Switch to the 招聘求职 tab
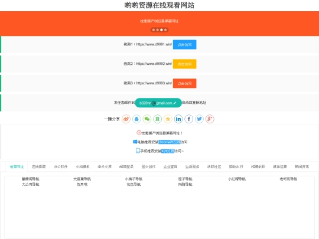The height and width of the screenshot is (239, 319). [x=258, y=166]
